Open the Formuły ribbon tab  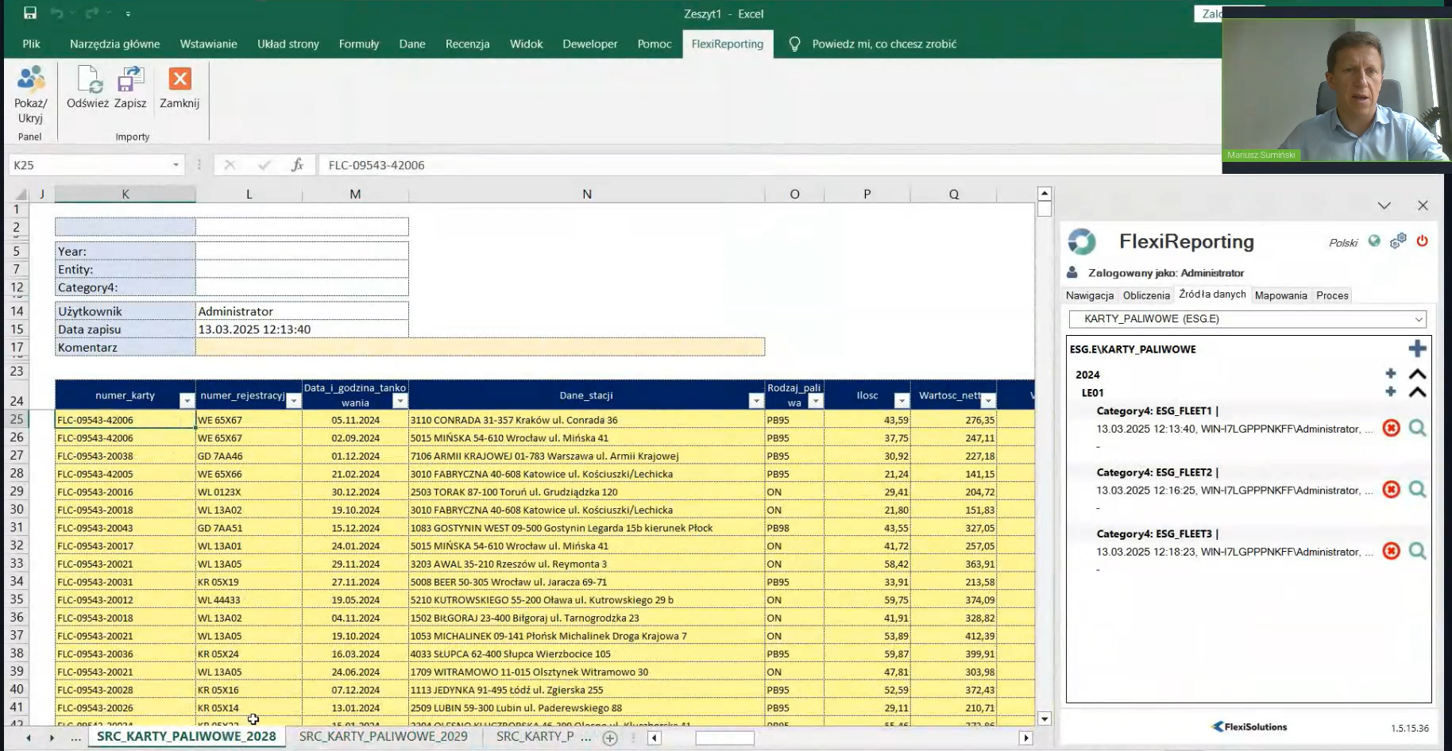[358, 44]
